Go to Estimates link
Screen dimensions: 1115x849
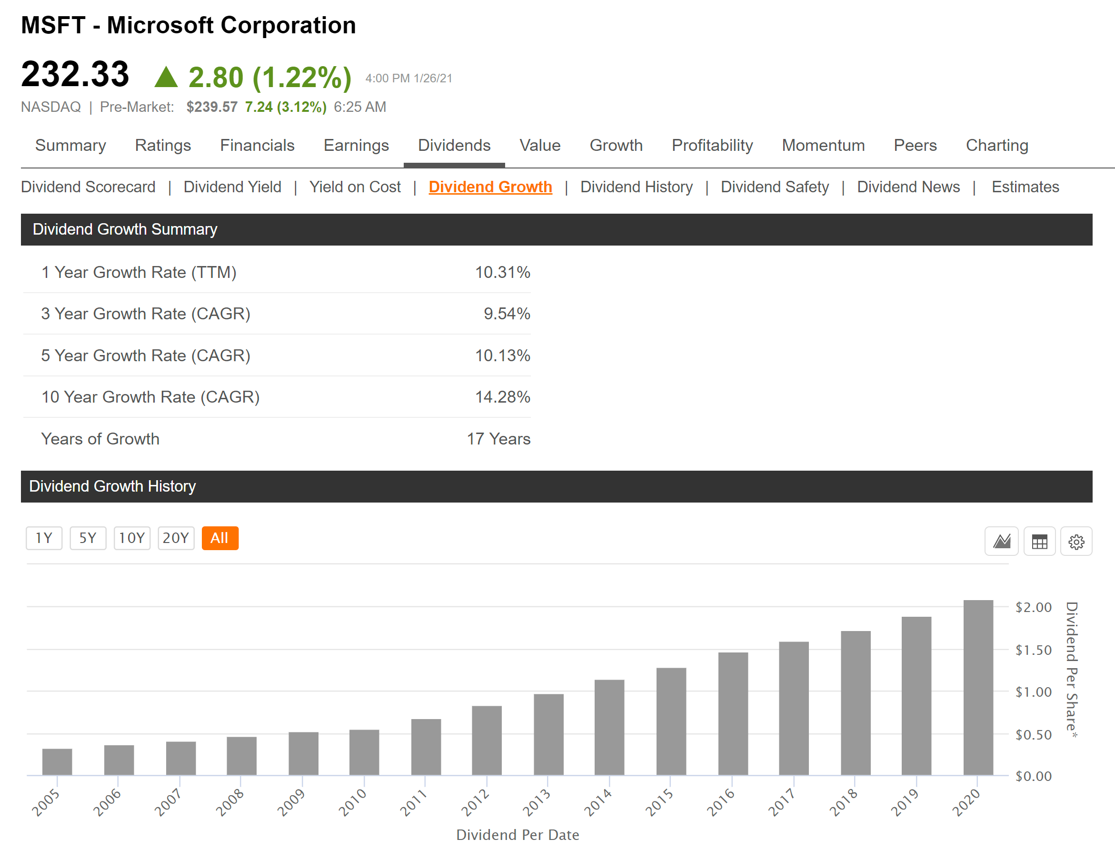pyautogui.click(x=1025, y=187)
